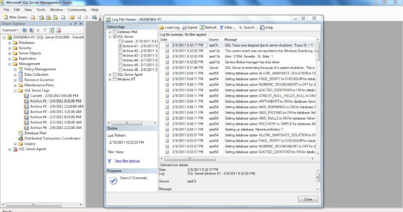Click Filter in Log File Viewer toolbar

(227, 27)
